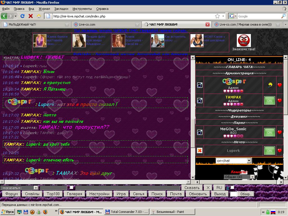Stop page loading with red X icon
The height and width of the screenshot is (216, 288).
[x=31, y=16]
